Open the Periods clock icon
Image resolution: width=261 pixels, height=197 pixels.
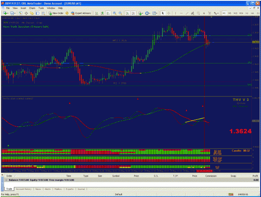tap(147, 13)
